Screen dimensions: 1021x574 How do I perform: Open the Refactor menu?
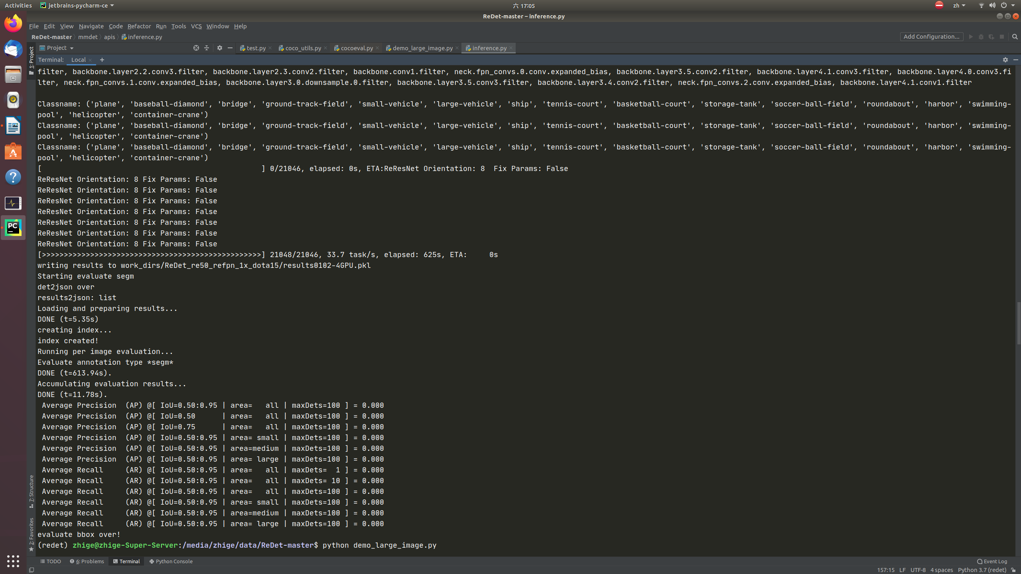tap(139, 26)
